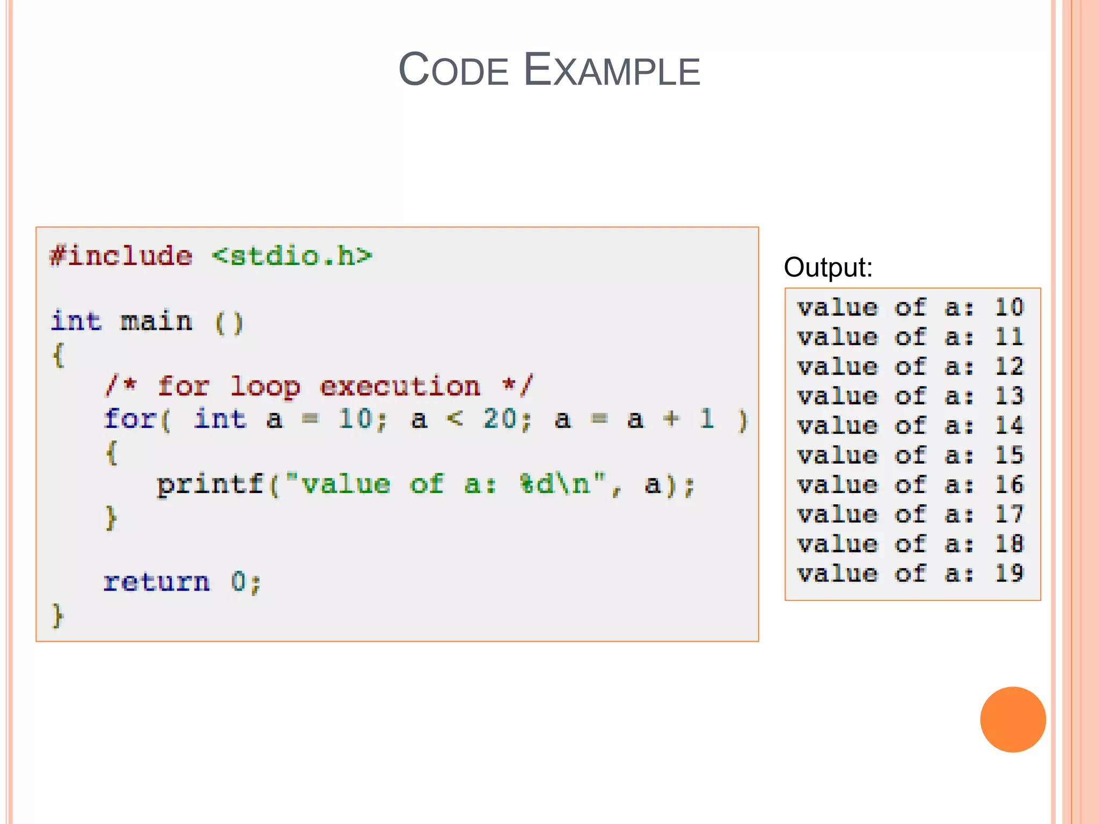Screen dimensions: 1099x824
Task: Click output line 'value of a: 12'
Action: pyautogui.click(x=911, y=367)
